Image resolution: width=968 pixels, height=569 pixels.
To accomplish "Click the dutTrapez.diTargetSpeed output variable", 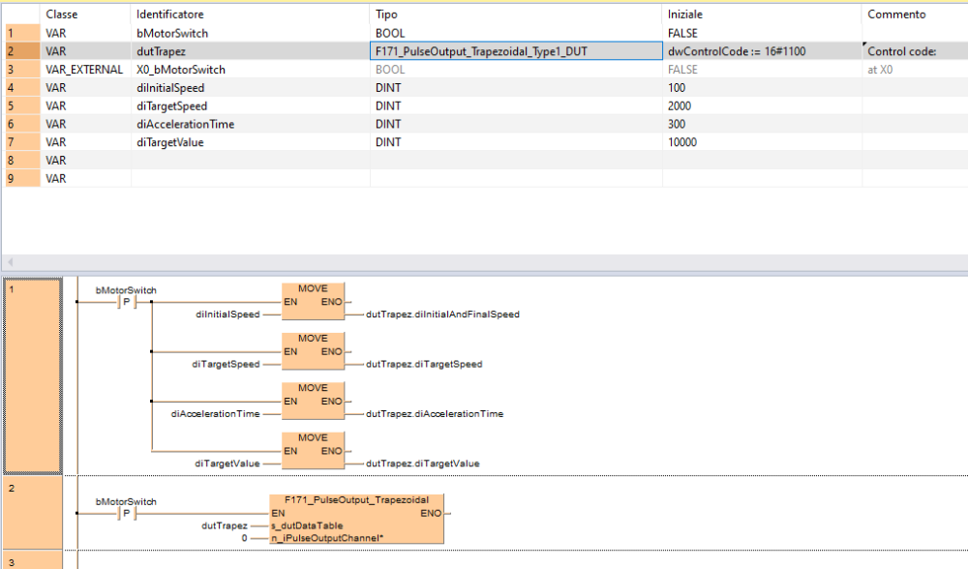I will (424, 364).
